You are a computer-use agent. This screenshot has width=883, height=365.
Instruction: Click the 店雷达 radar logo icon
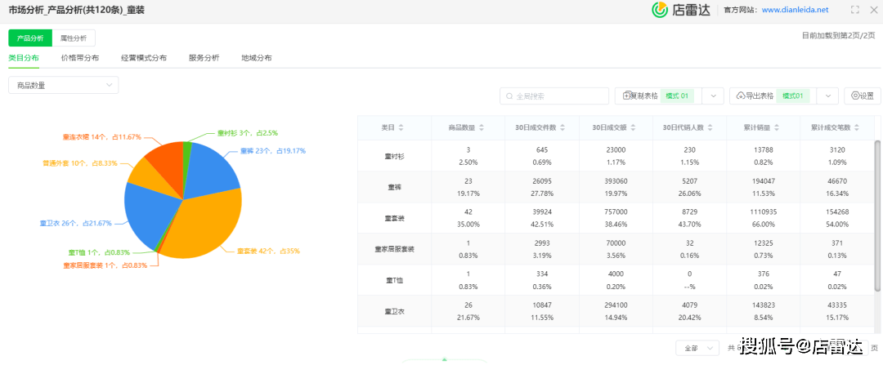(660, 10)
